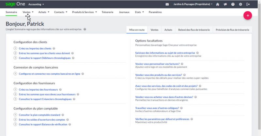Go to Trésorerie in the navigation bar
Viewport: 261px width, 136px height.
click(x=107, y=12)
